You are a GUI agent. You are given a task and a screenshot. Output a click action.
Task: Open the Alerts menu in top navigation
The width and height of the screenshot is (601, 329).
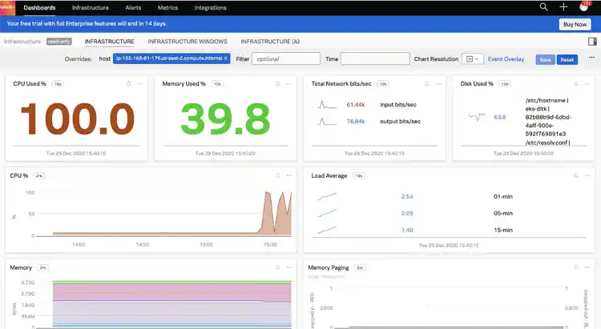point(133,7)
